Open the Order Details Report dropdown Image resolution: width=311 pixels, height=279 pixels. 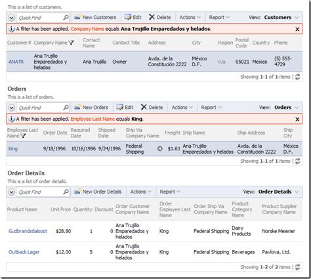(170, 192)
